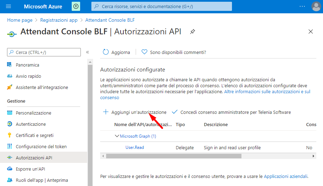This screenshot has height=186, width=323.
Task: Open Sono disponibili commenti? feedback
Action: (178, 52)
